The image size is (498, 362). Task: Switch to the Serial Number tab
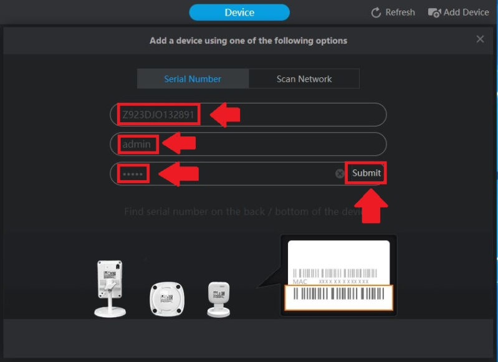click(193, 79)
